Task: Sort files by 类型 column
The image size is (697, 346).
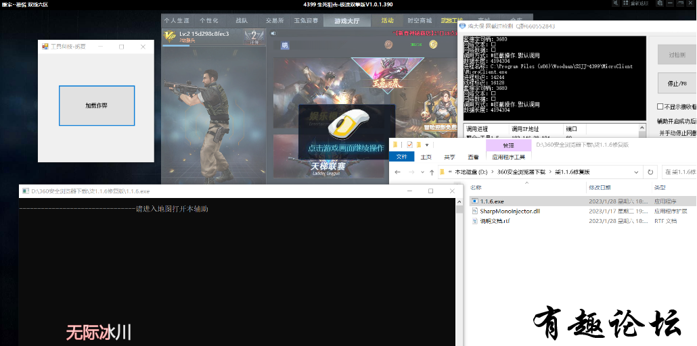Action: (659, 187)
